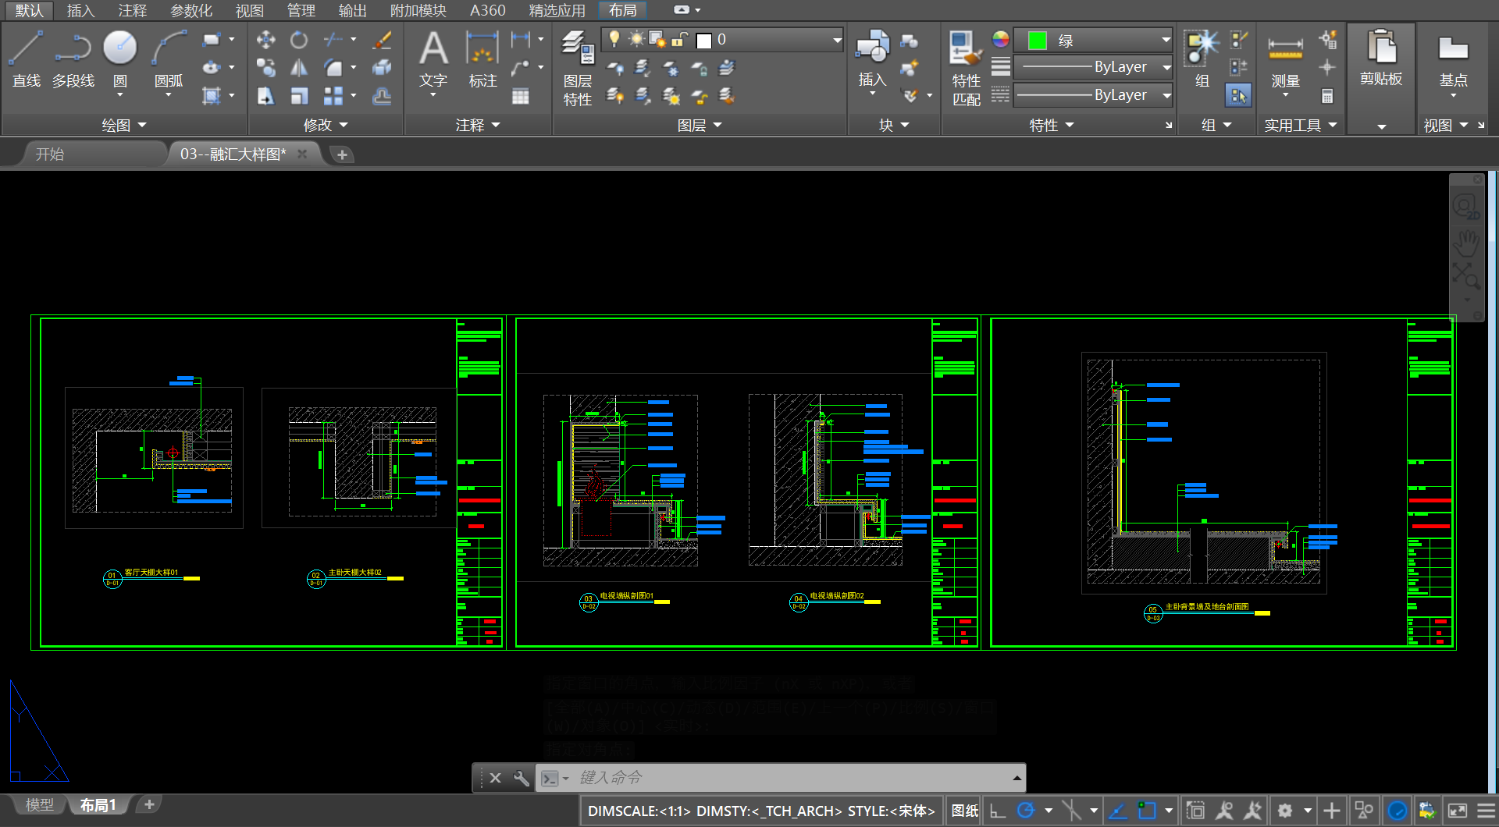Select the Mirror tool
Viewport: 1499px width, 827px height.
[x=299, y=68]
